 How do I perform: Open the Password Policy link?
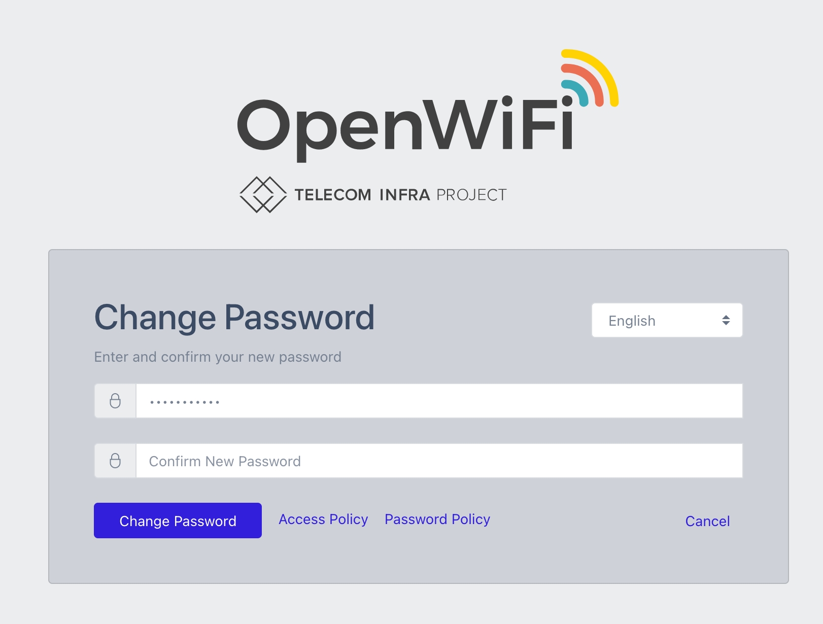tap(437, 519)
